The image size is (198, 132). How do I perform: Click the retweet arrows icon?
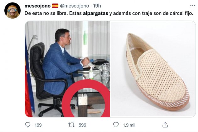[x=72, y=125]
